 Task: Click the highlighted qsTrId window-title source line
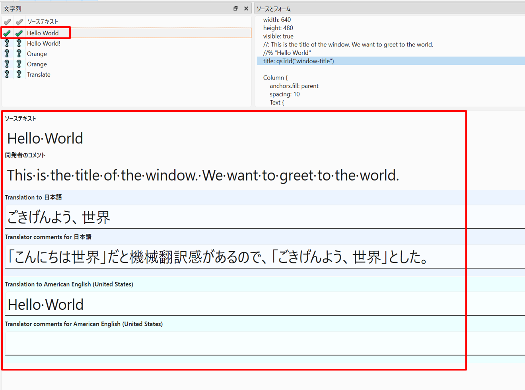[x=298, y=61]
